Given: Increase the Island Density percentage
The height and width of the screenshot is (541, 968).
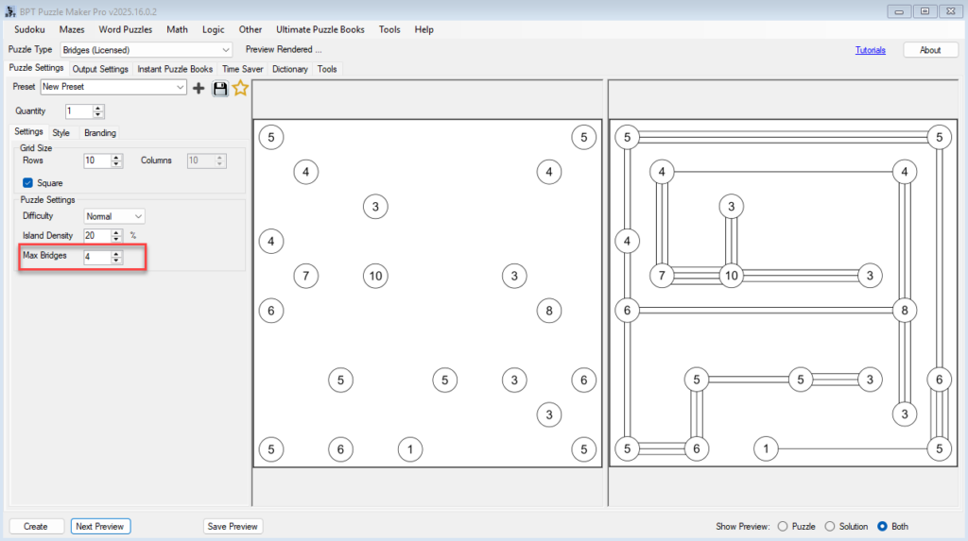Looking at the screenshot, I should click(x=116, y=231).
